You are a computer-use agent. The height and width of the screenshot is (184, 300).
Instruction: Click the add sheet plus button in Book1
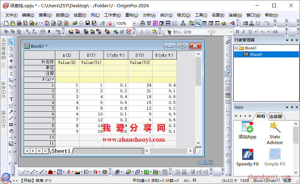(x=39, y=151)
